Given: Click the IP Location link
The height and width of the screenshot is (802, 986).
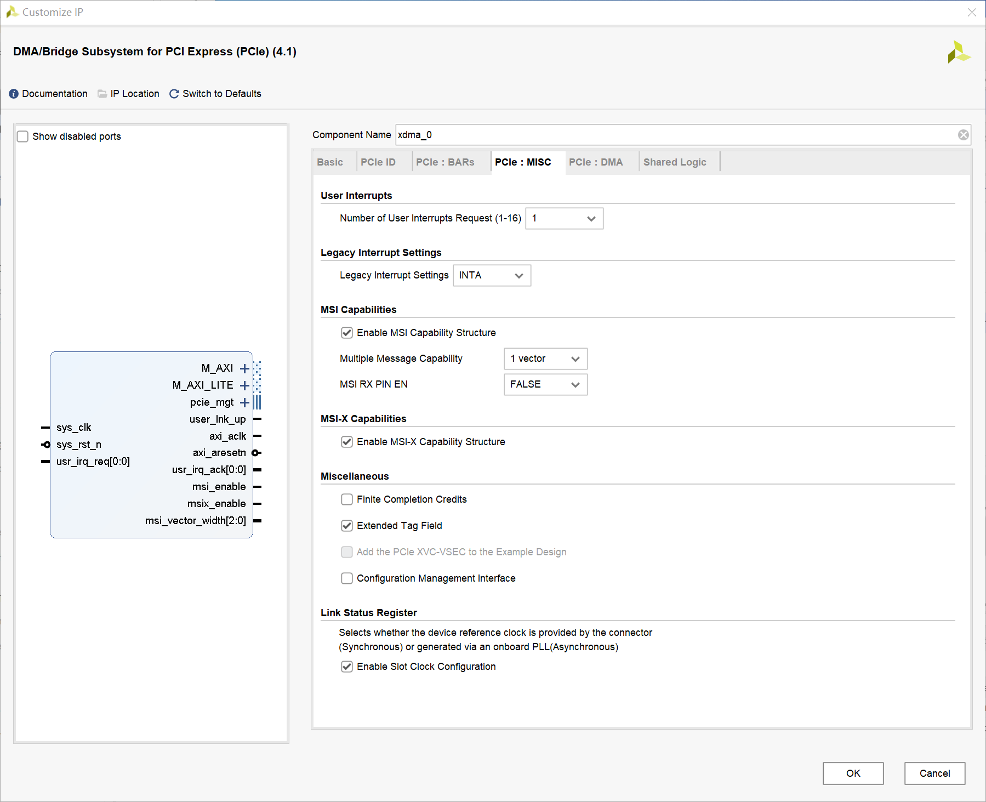Looking at the screenshot, I should (135, 94).
